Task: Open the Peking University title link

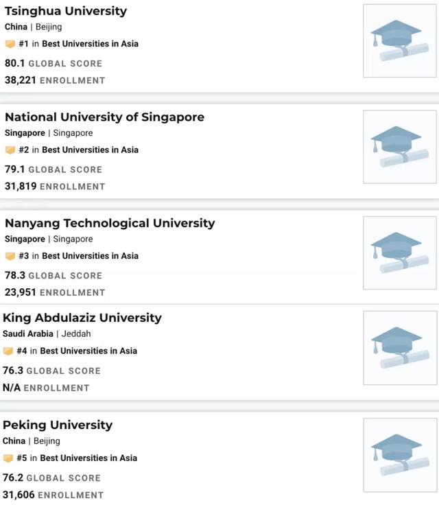Action: pos(58,425)
